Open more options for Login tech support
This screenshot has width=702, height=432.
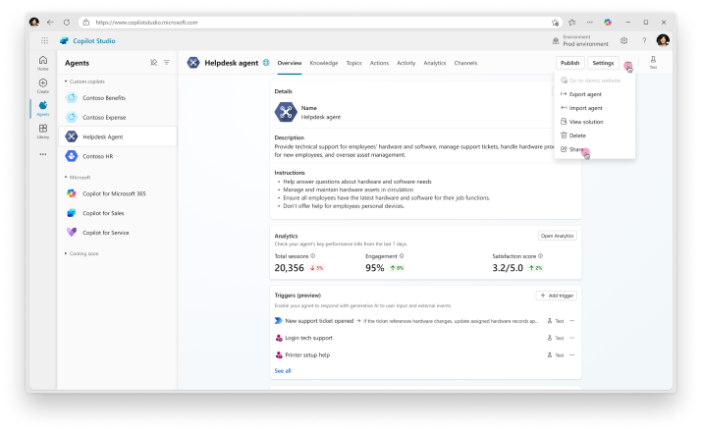[572, 338]
